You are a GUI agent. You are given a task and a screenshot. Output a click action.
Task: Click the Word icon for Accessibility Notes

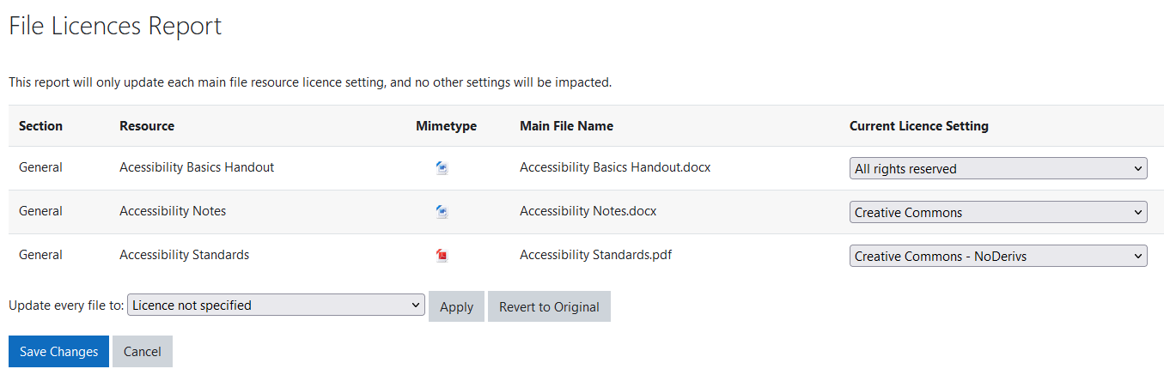tap(442, 211)
